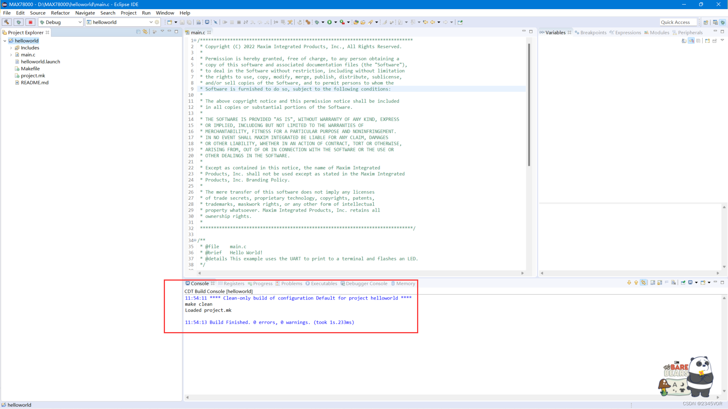Image resolution: width=728 pixels, height=409 pixels.
Task: Expand the main.c tree node
Action: (11, 55)
